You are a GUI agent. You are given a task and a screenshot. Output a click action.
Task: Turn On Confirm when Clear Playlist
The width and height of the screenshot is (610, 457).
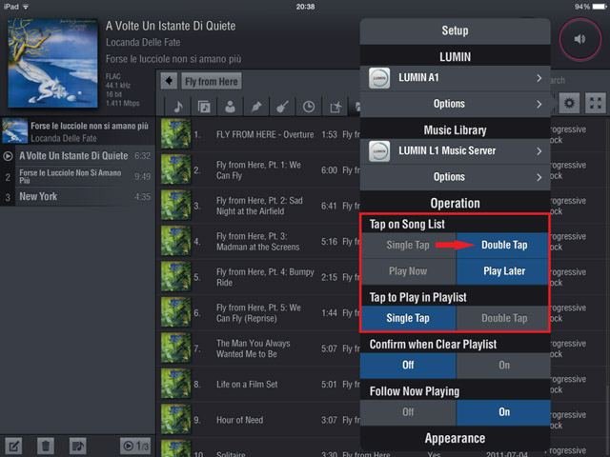coord(503,365)
